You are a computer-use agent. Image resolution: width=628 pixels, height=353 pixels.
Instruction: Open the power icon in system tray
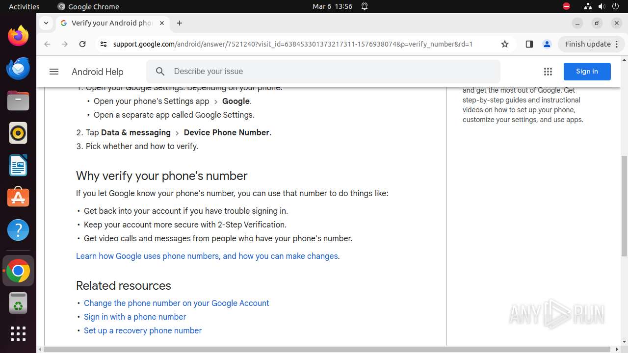click(615, 6)
